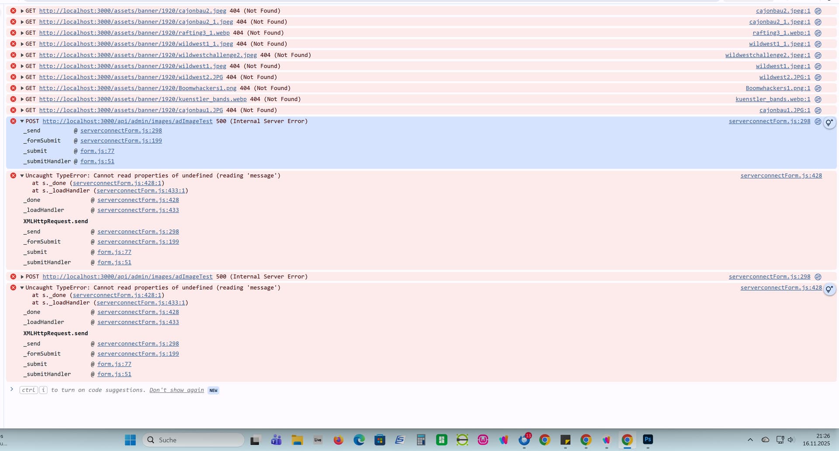Open Microsoft Edge in the taskbar
Image resolution: width=839 pixels, height=451 pixels.
pyautogui.click(x=359, y=440)
